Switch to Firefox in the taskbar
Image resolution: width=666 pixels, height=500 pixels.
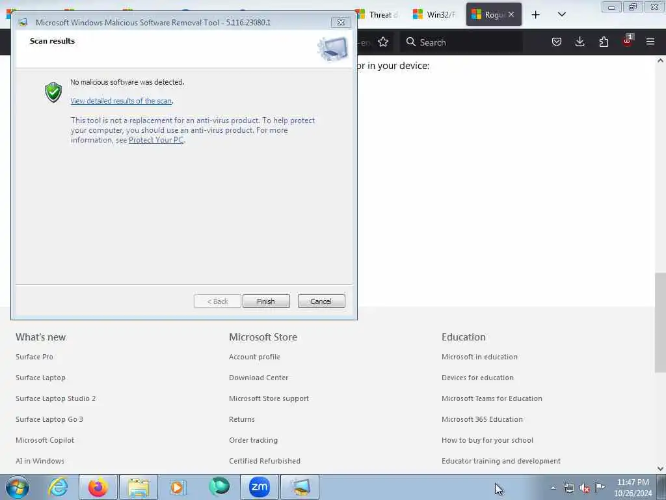point(98,487)
